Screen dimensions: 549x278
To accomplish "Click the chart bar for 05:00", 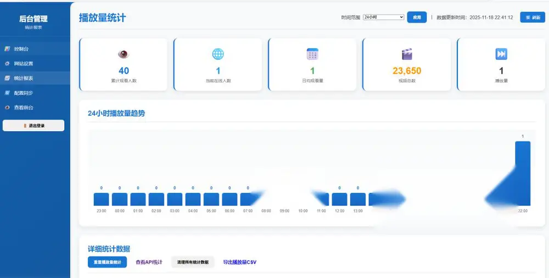I will [211, 199].
